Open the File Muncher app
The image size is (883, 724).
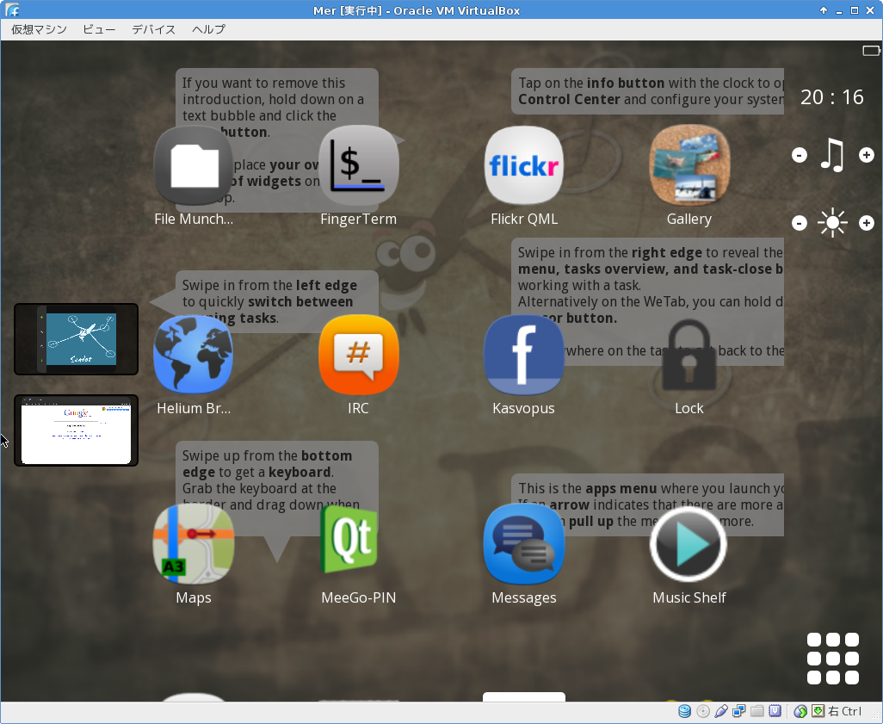(193, 165)
